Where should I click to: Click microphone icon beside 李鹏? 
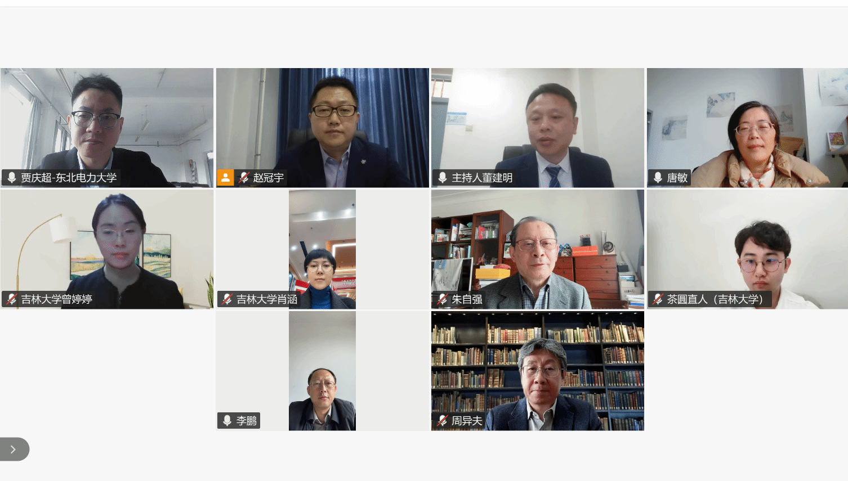point(227,421)
